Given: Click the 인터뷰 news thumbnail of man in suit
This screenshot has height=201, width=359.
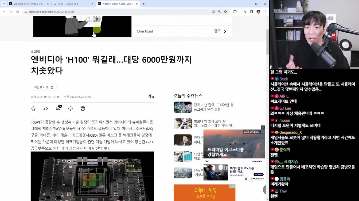Looking at the screenshot, I should [183, 140].
